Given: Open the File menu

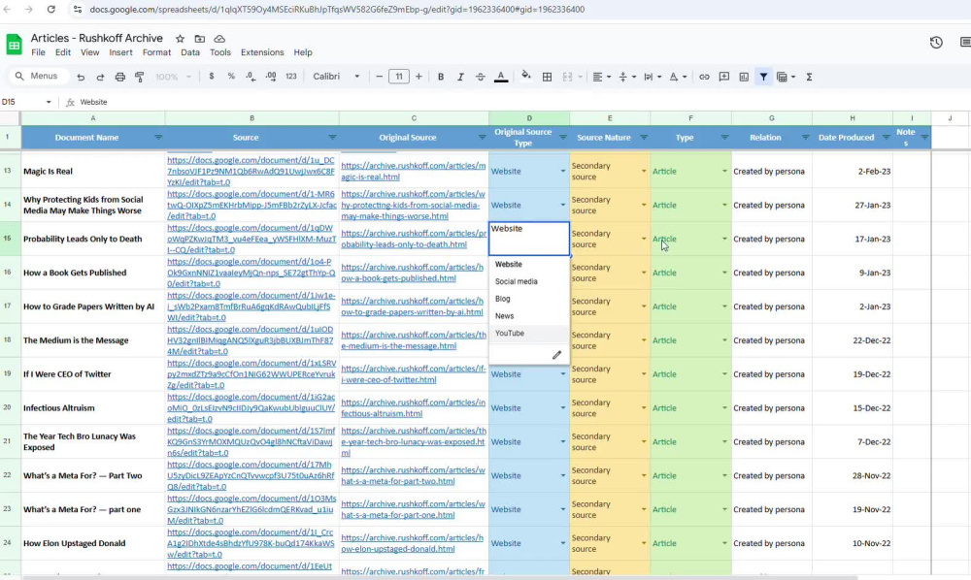Looking at the screenshot, I should click(38, 52).
